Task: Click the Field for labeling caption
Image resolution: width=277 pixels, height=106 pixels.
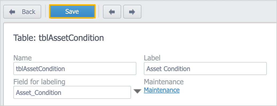Action: coord(39,82)
